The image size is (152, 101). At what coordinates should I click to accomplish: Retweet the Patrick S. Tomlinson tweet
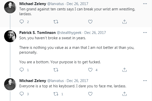pos(56,70)
